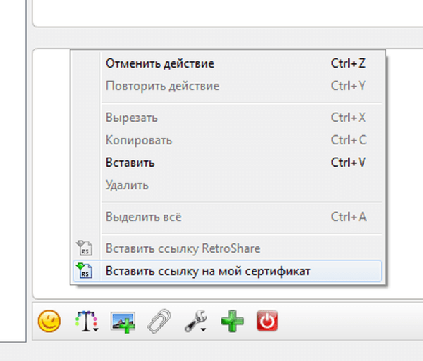Select the 'Удалить' menu entry
Screen dimensions: 423x361
(127, 185)
